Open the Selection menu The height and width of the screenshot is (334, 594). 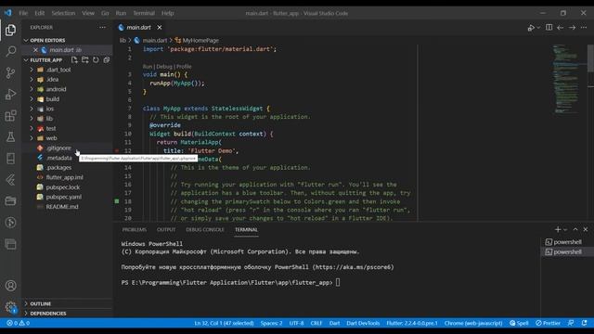[63, 13]
